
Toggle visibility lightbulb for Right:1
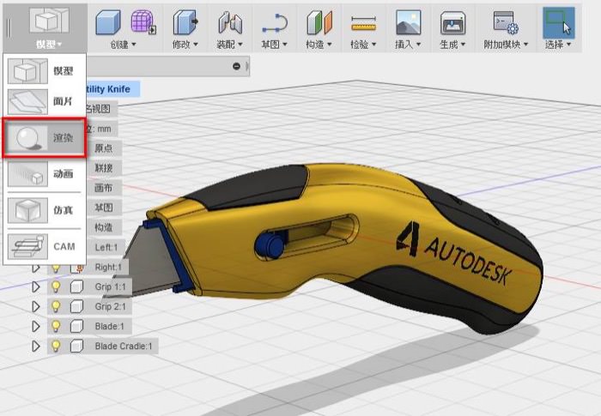click(x=56, y=268)
